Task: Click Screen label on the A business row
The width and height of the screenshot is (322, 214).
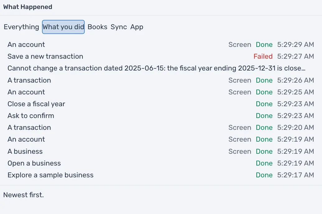Action: click(240, 151)
